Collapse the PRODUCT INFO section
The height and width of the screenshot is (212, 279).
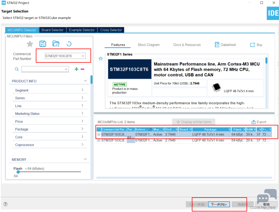click(85, 81)
